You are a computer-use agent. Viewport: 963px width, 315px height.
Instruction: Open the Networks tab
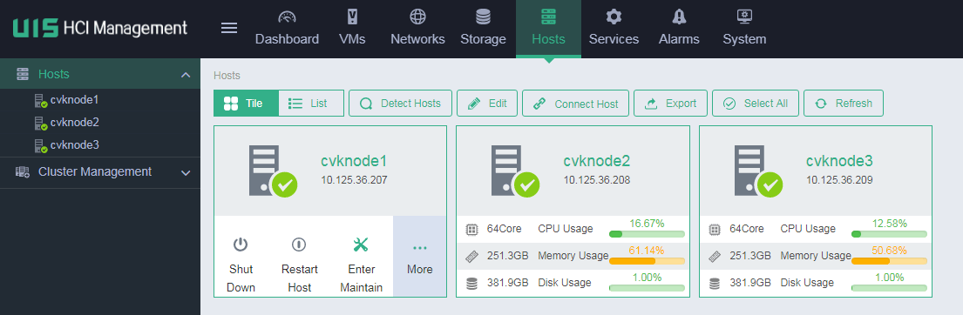point(417,29)
